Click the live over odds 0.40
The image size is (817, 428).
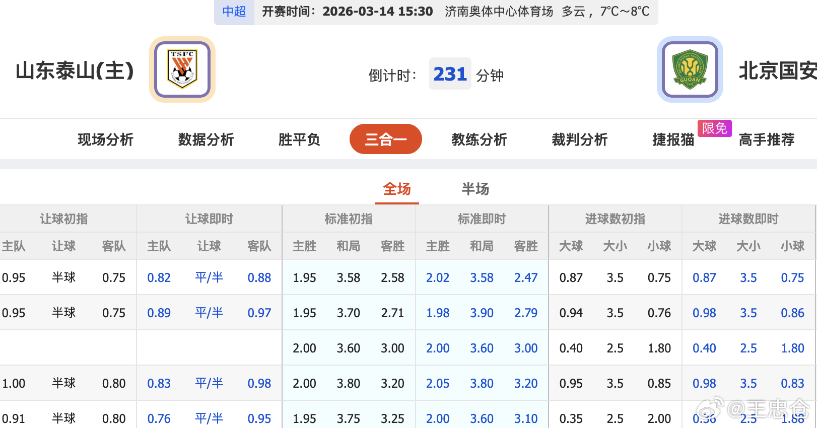704,348
